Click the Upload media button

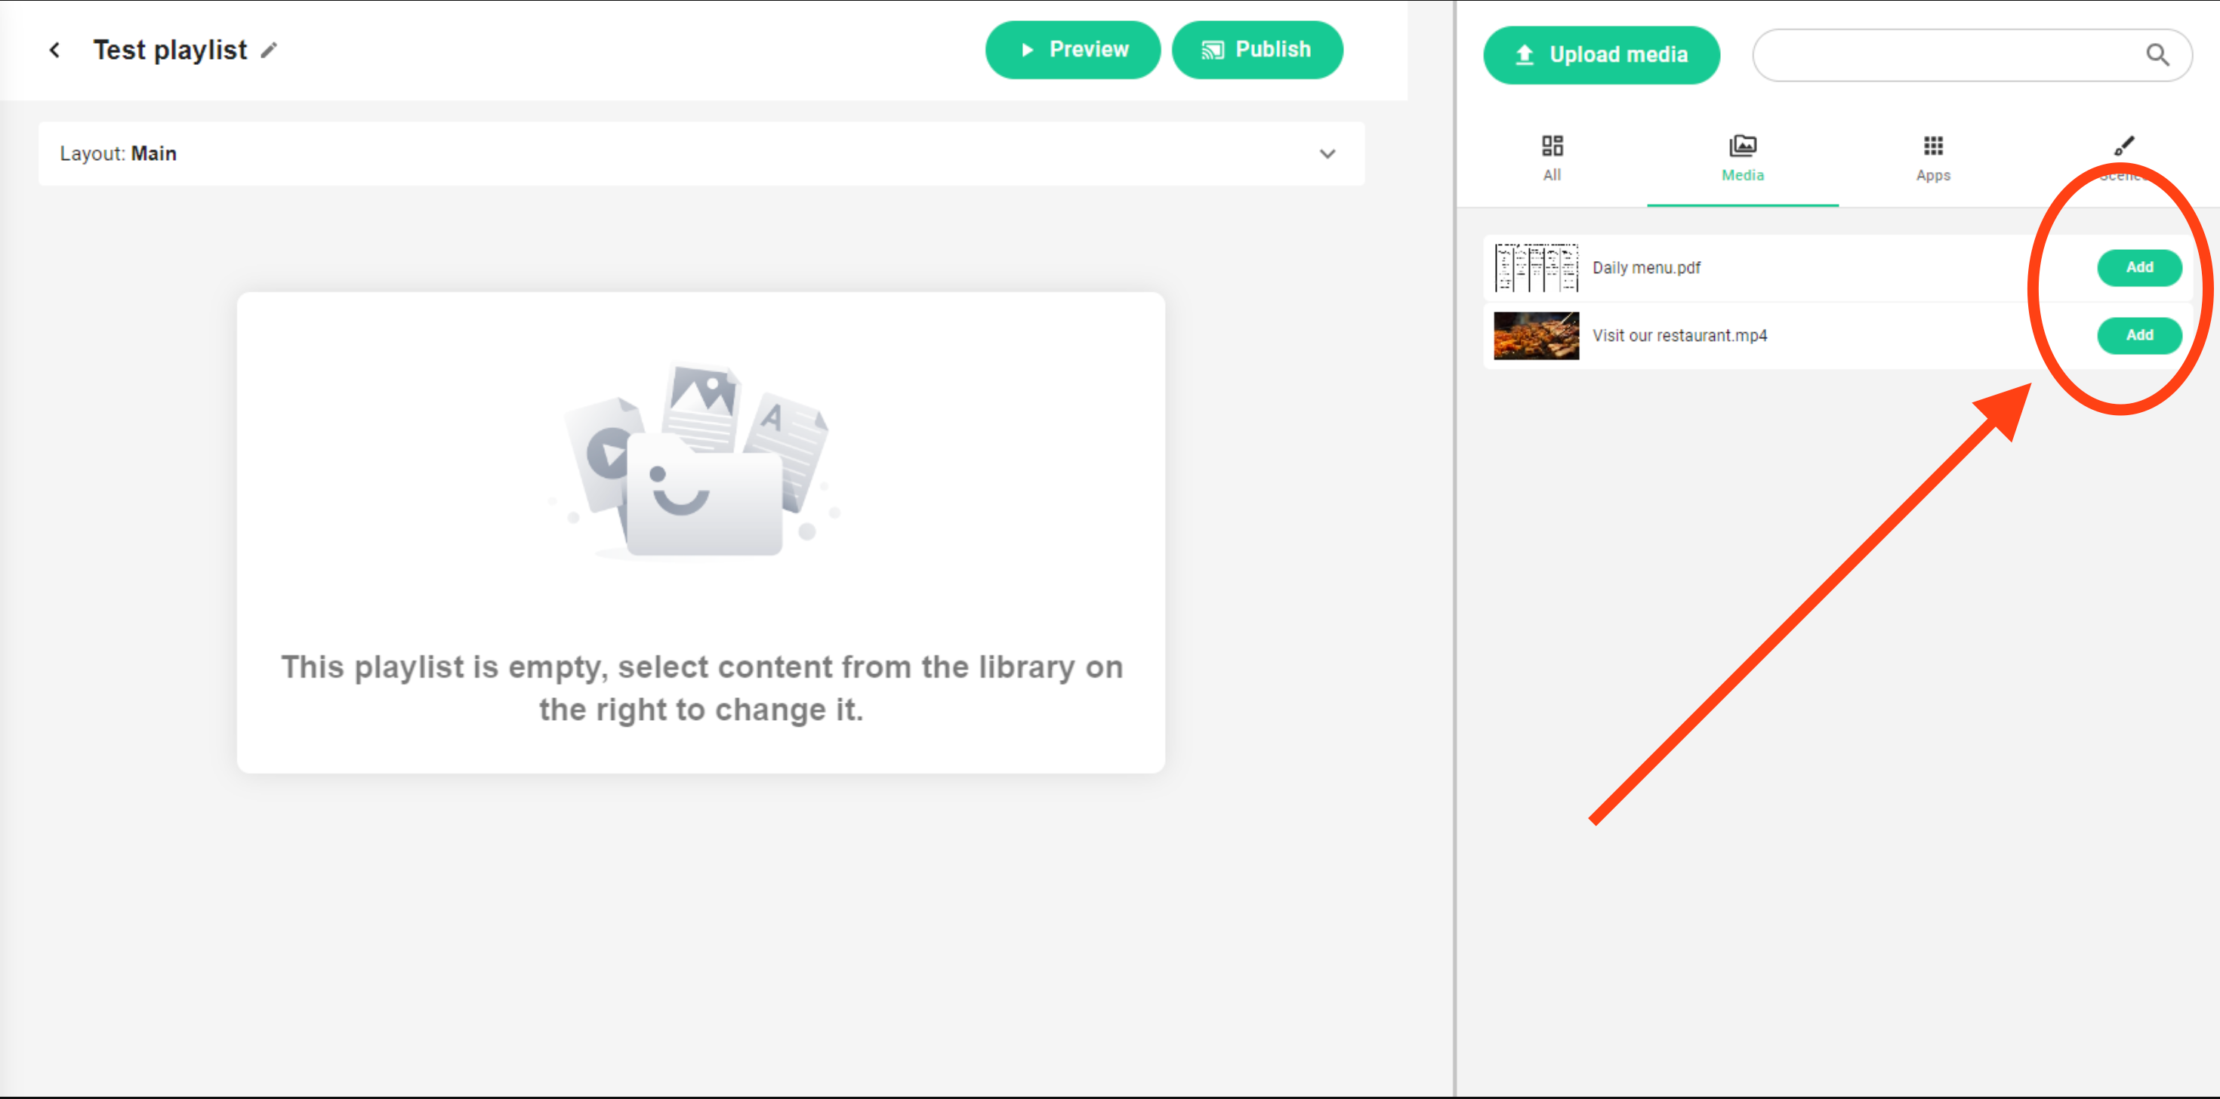[x=1602, y=52]
